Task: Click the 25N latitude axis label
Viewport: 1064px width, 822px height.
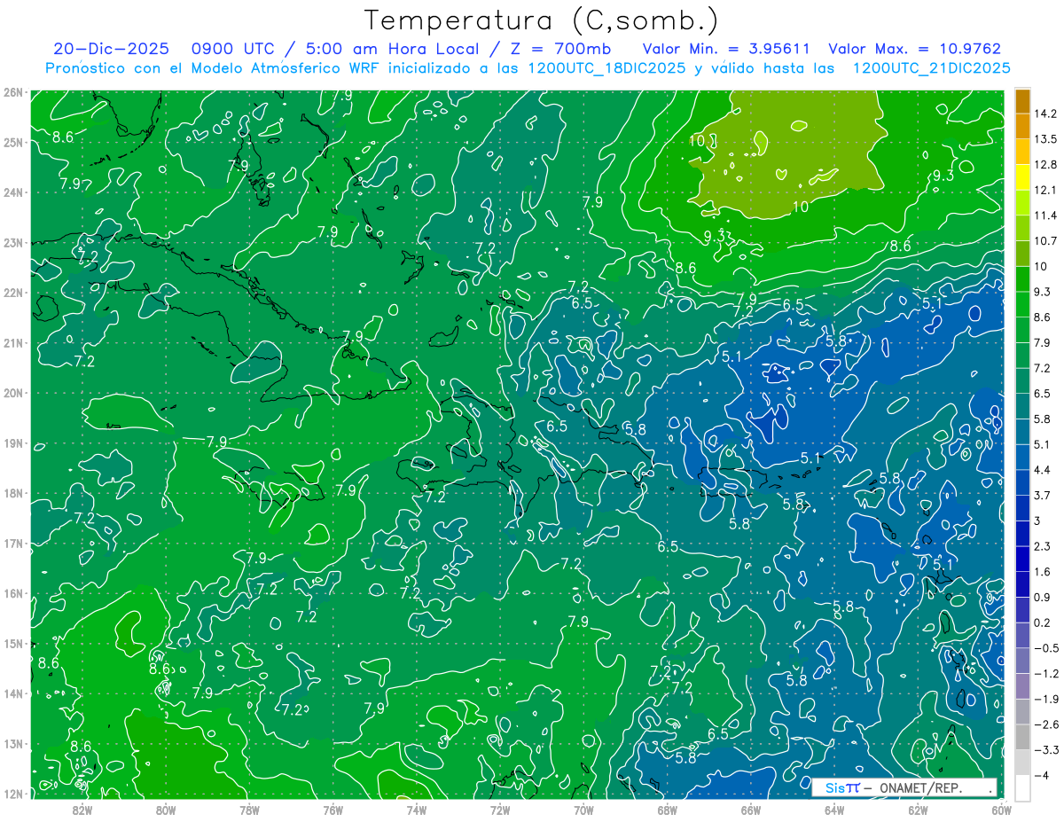Action: (12, 142)
